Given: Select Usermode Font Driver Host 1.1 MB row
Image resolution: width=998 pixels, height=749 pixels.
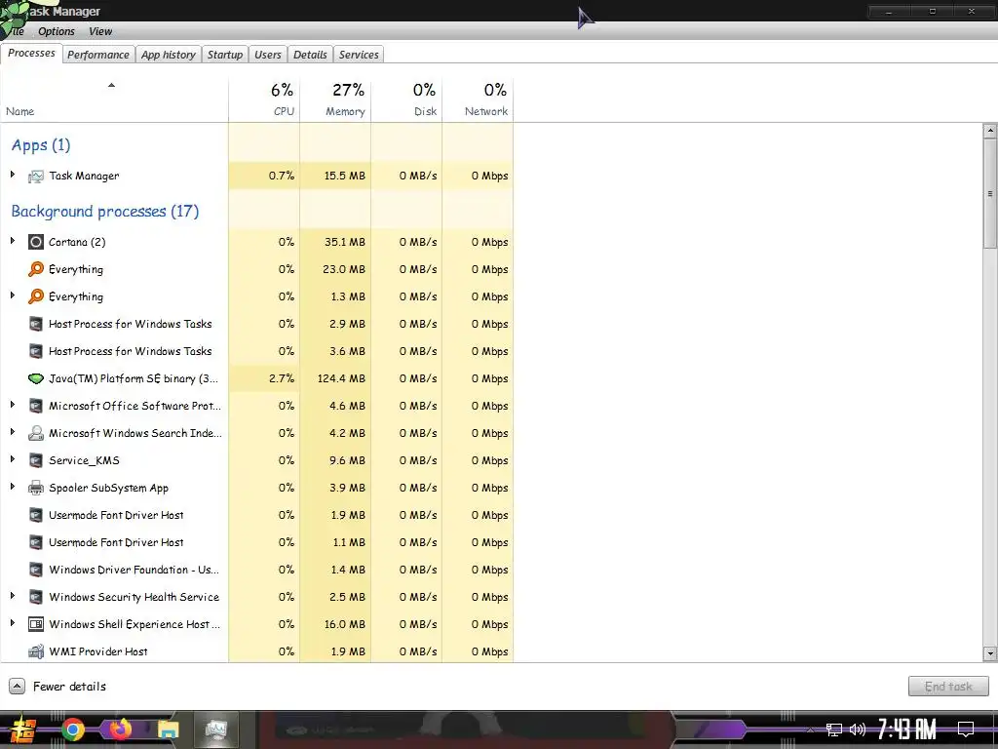Looking at the screenshot, I should [x=256, y=542].
